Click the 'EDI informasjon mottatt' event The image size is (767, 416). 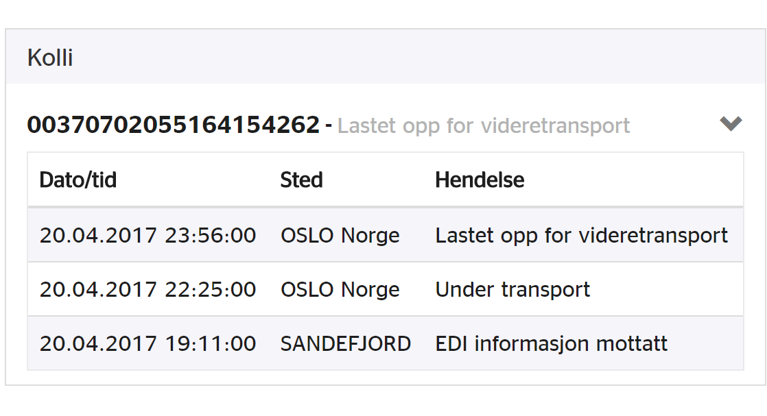click(552, 344)
